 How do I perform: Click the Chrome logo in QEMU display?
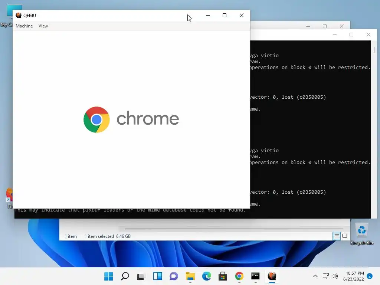pos(96,119)
